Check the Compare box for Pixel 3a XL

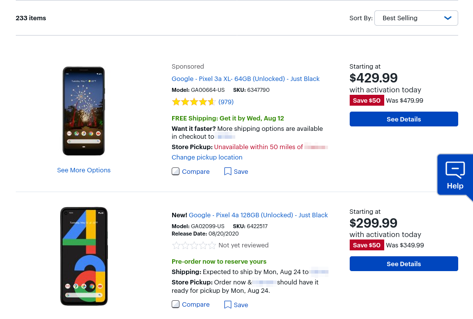click(x=176, y=171)
